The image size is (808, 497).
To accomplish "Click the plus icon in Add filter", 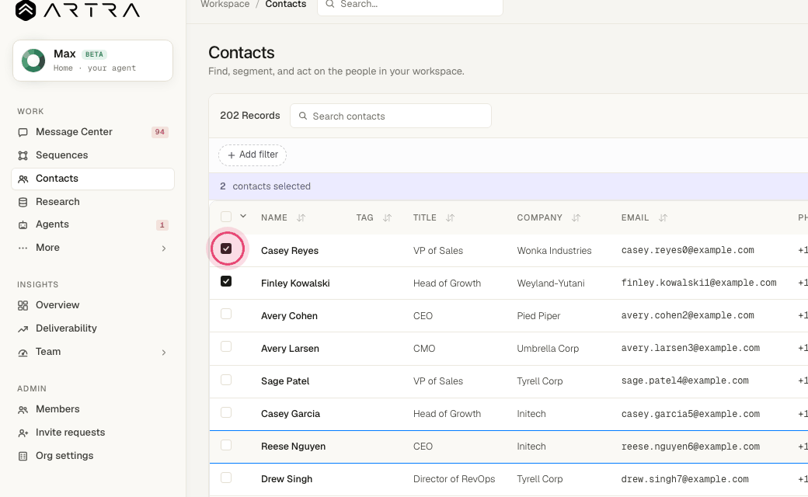I will pos(232,155).
